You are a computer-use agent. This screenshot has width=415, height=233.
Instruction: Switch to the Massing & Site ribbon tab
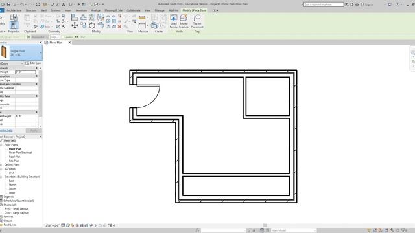tap(113, 10)
